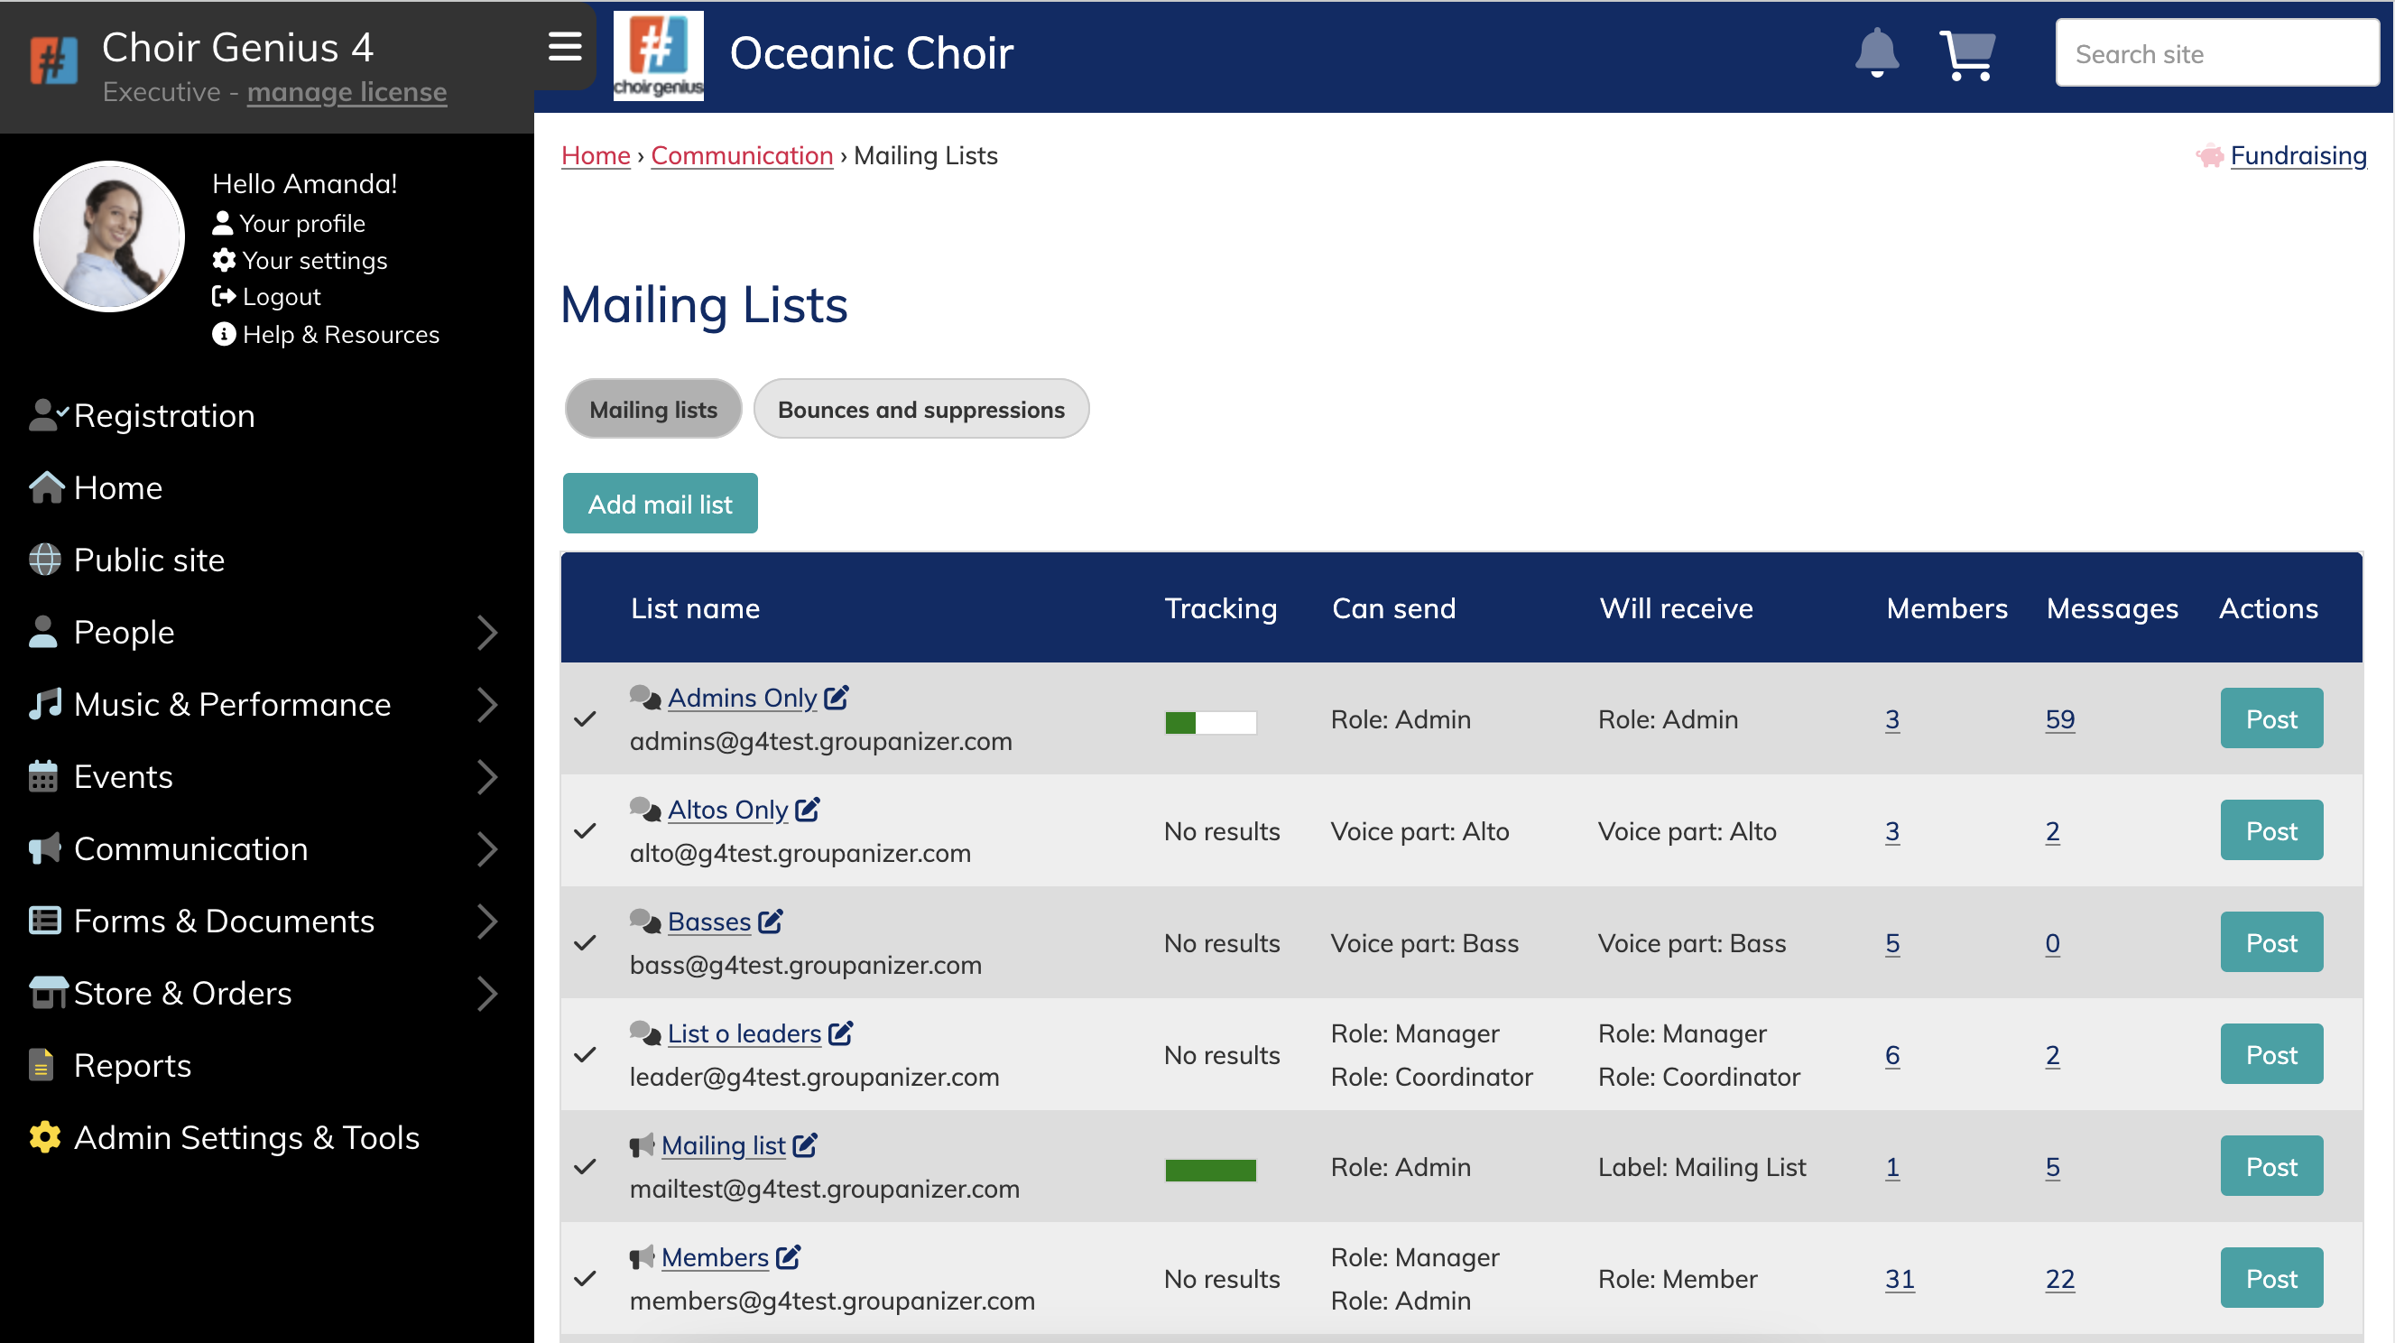Toggle the hamburger menu icon
The image size is (2395, 1343).
point(564,47)
